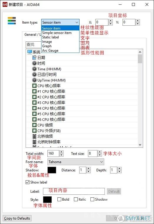The height and width of the screenshot is (224, 154).
Task: Click the X coordinate field
Action: pyautogui.click(x=102, y=22)
